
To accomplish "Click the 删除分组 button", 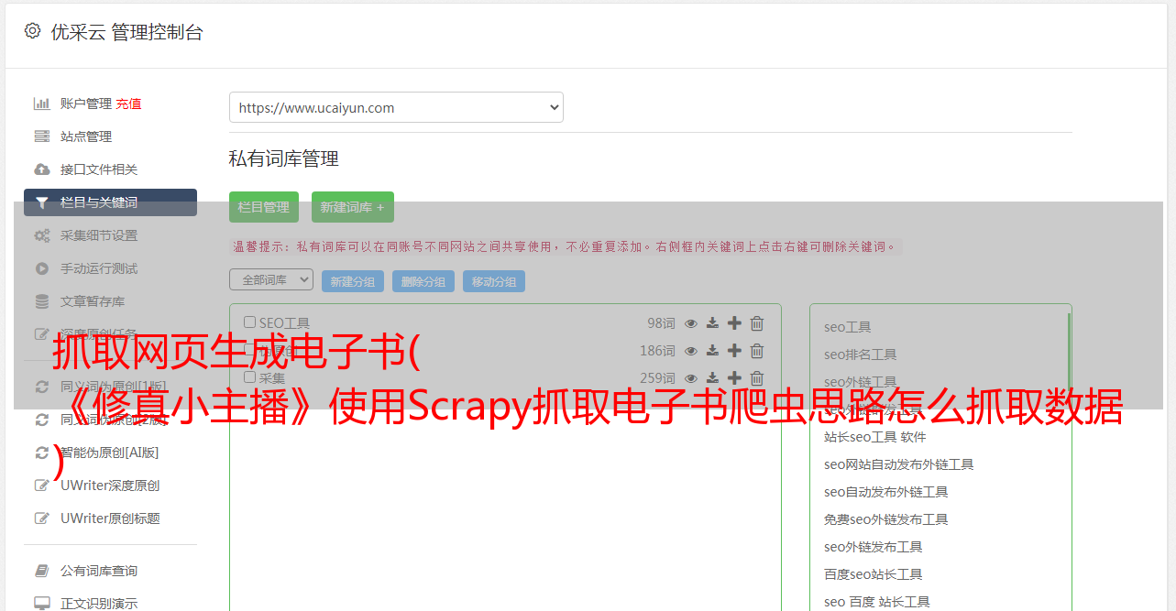I will click(423, 281).
